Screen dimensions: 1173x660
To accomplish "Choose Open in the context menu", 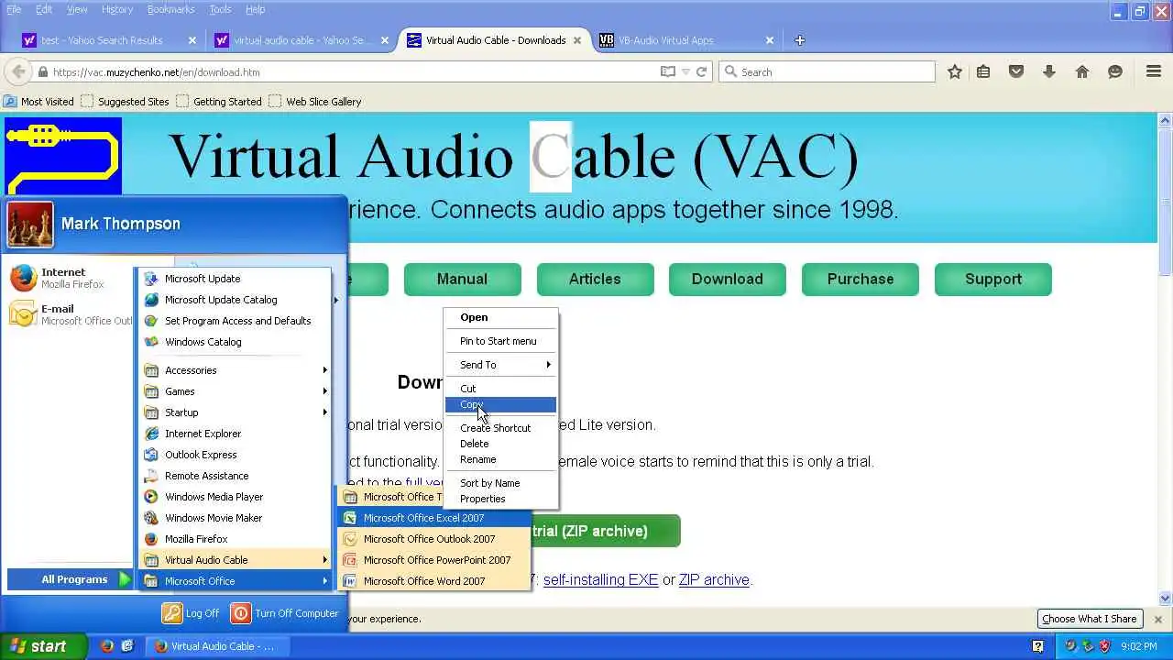I will pos(500,317).
